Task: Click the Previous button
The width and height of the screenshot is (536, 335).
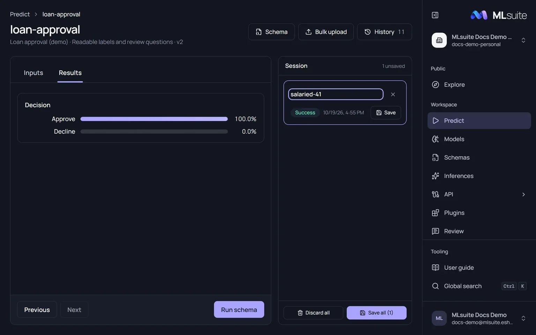Action: [x=37, y=310]
